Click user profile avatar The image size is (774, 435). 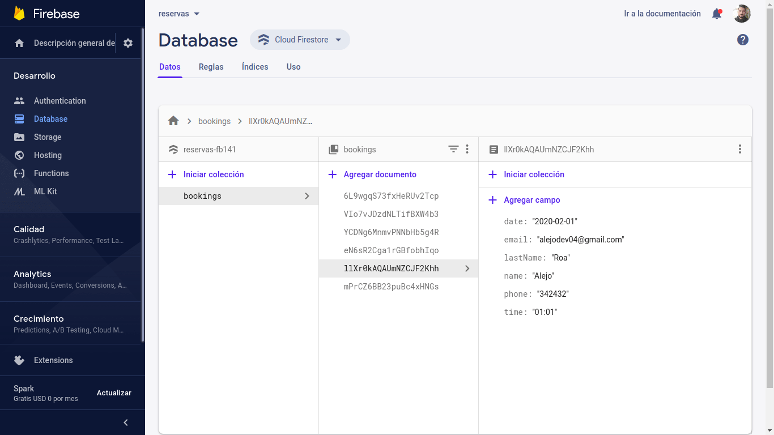[741, 14]
